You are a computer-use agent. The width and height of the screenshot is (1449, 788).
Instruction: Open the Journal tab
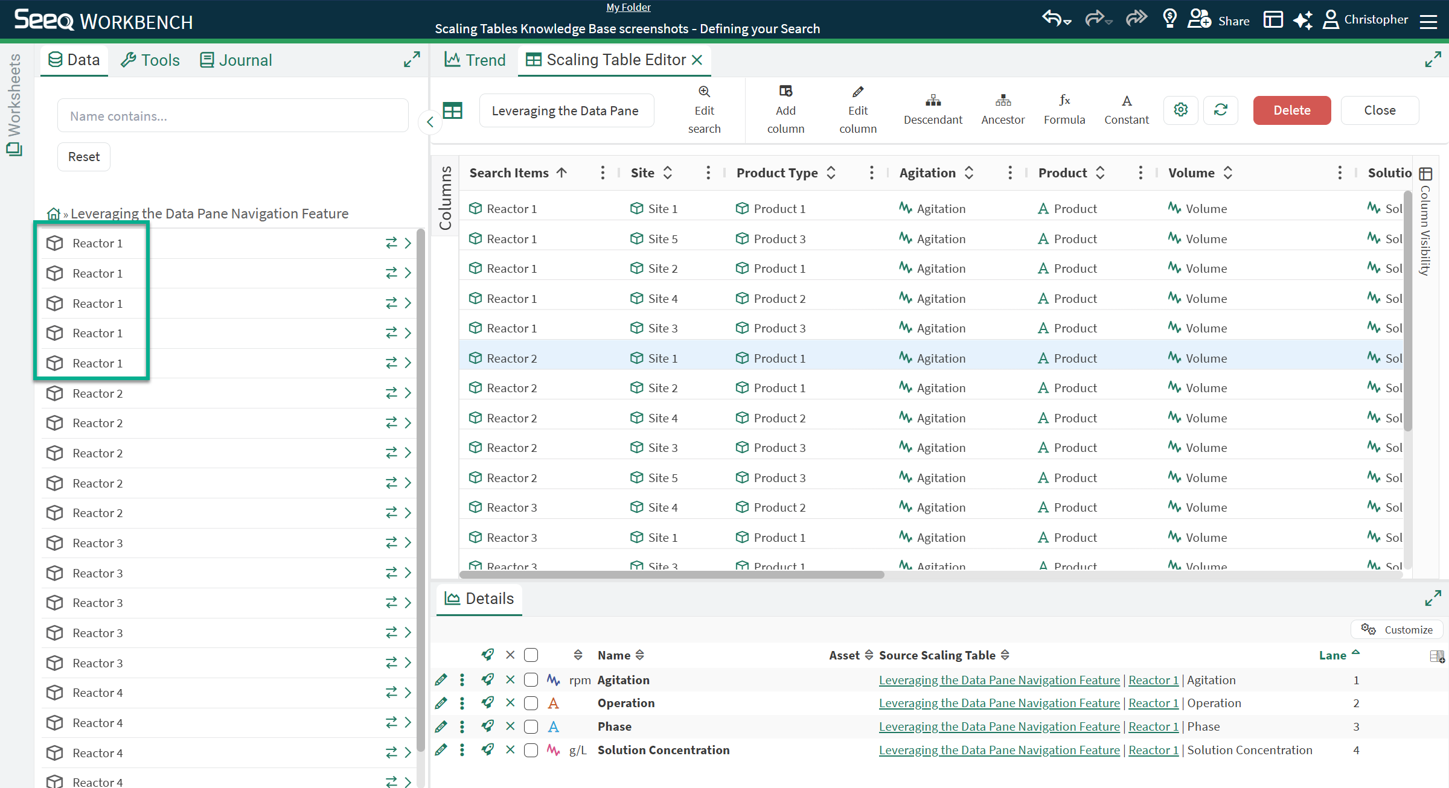(236, 60)
